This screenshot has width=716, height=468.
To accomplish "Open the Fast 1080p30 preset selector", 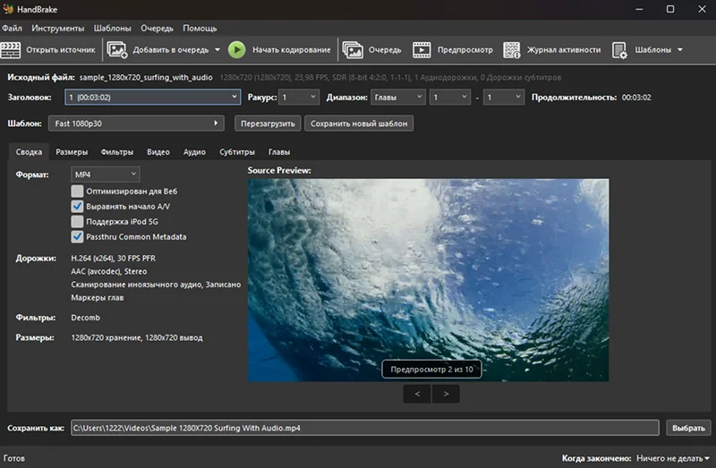I will pos(136,123).
